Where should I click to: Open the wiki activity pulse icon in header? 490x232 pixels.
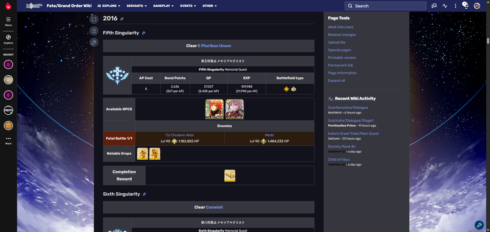pos(445,6)
